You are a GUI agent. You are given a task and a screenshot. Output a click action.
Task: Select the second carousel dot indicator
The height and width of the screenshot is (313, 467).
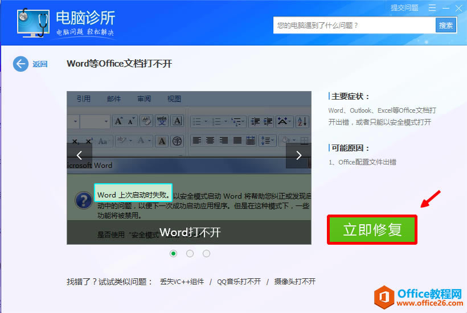[190, 253]
